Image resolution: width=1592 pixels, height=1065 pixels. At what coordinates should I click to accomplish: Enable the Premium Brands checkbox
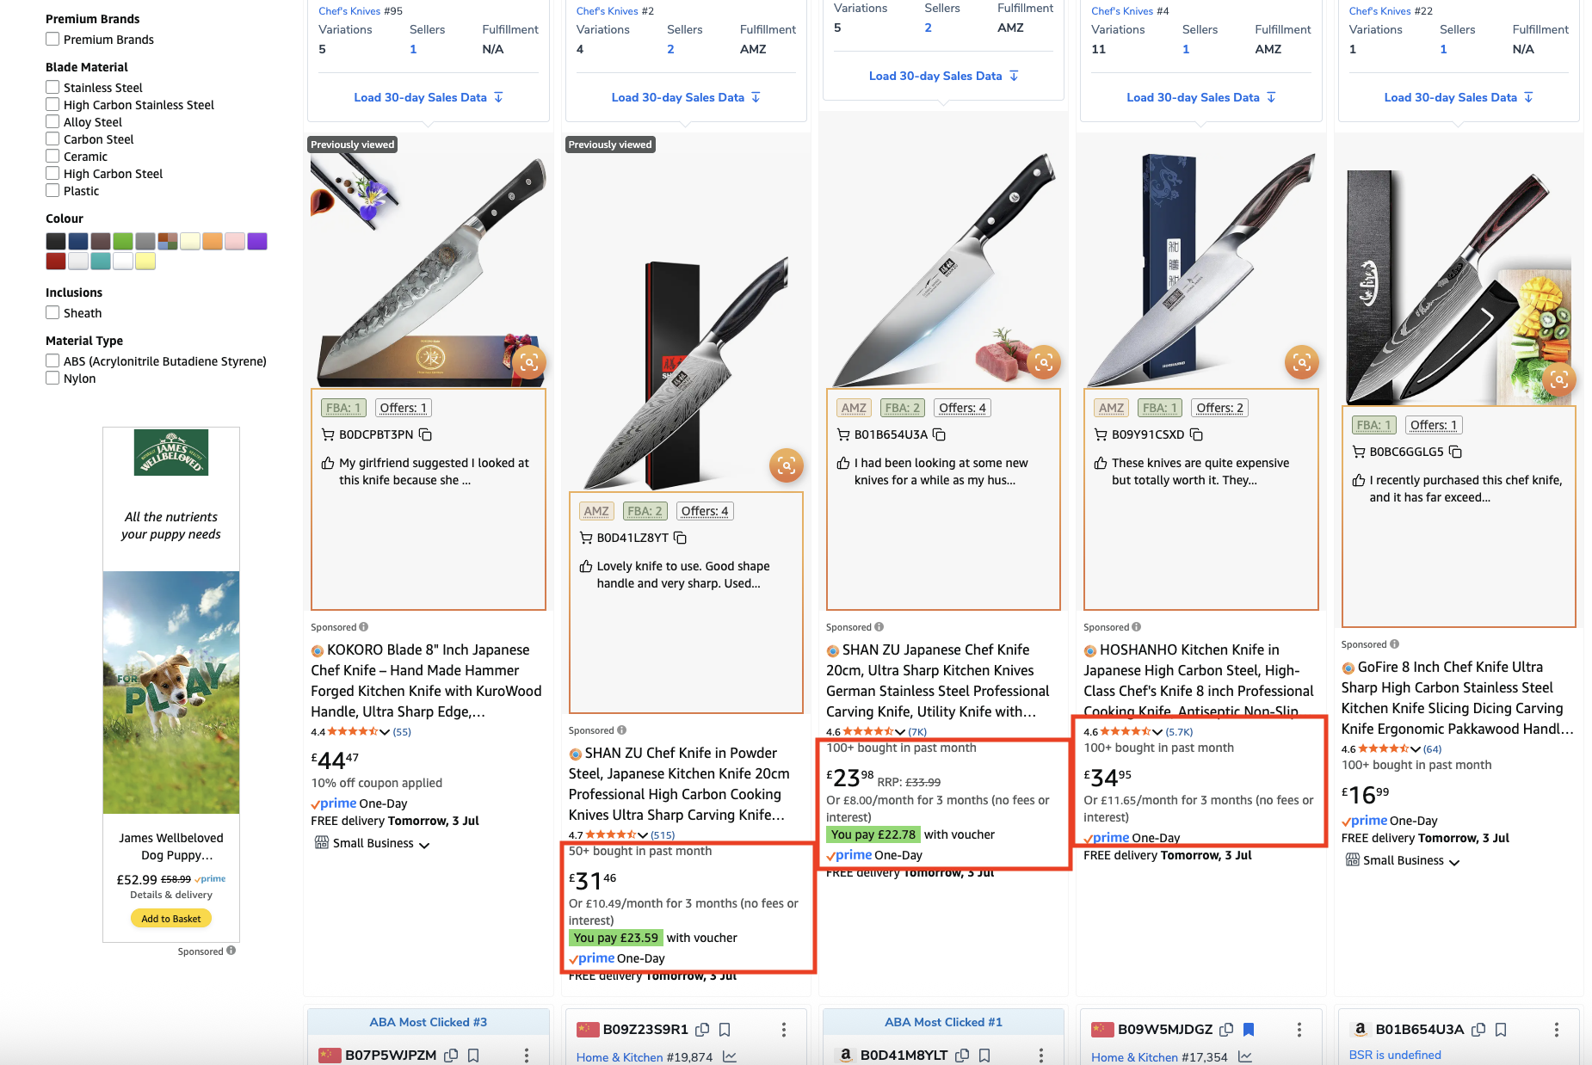(52, 39)
